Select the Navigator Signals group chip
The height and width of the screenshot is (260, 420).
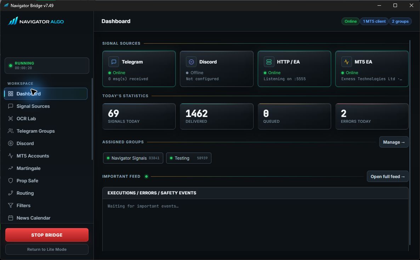pos(133,158)
